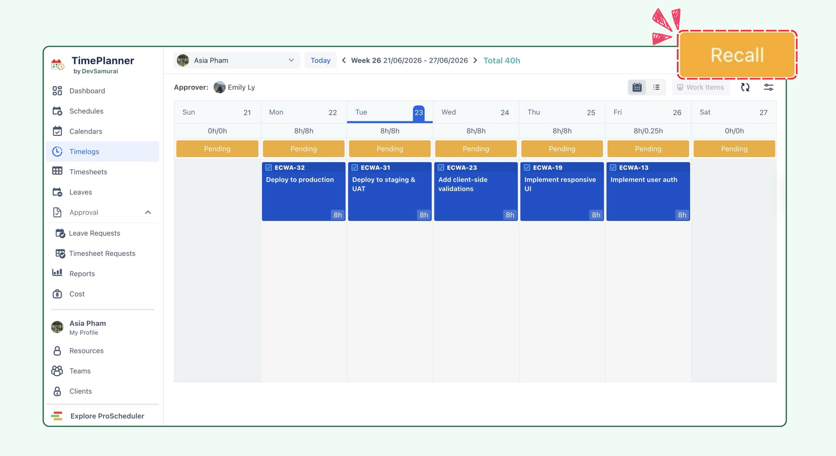Open Leave Requests icon

click(60, 233)
